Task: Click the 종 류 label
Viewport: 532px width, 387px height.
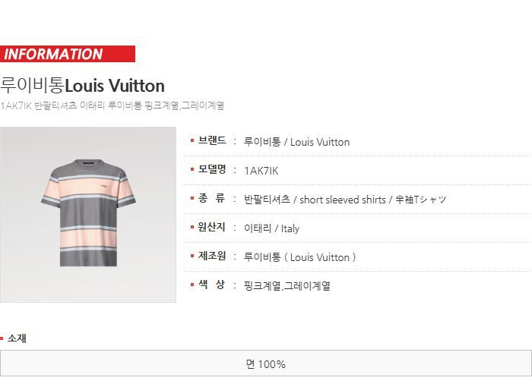Action: (212, 198)
